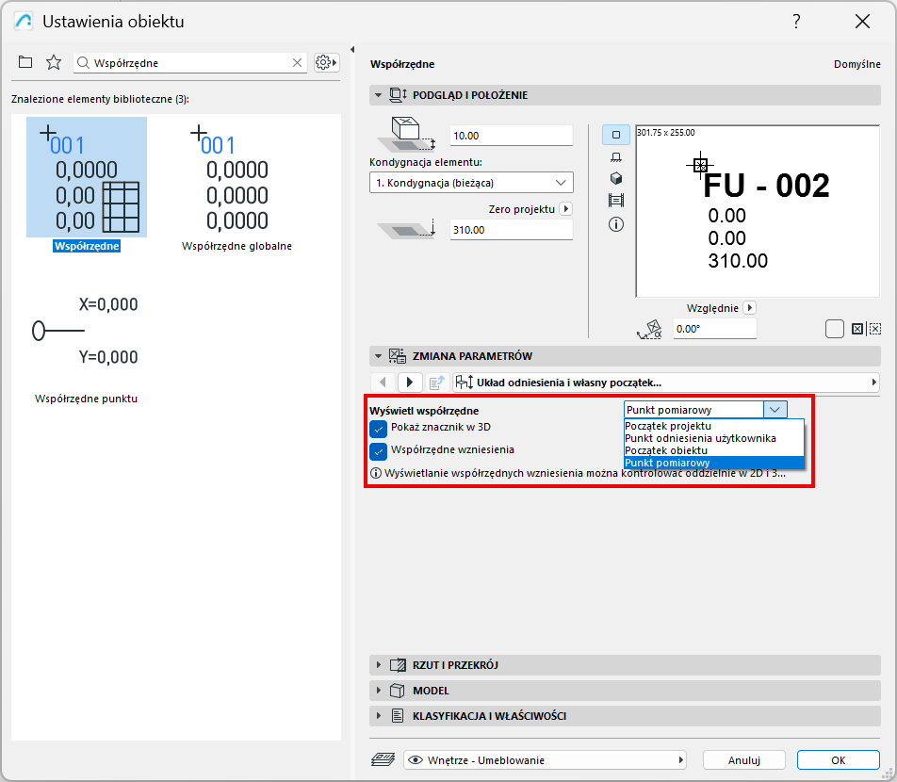Click the element height icon
Screen dimensions: 897x782
(406, 135)
